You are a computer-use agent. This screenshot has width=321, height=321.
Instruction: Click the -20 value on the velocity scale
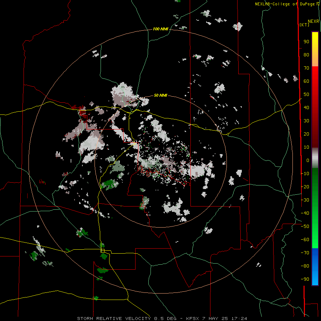tap(305, 187)
